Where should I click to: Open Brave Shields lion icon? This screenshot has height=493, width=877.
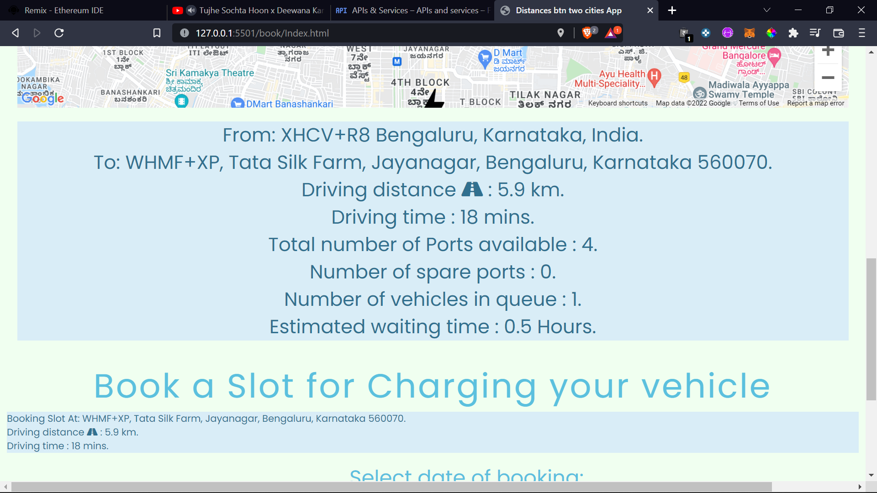587,33
